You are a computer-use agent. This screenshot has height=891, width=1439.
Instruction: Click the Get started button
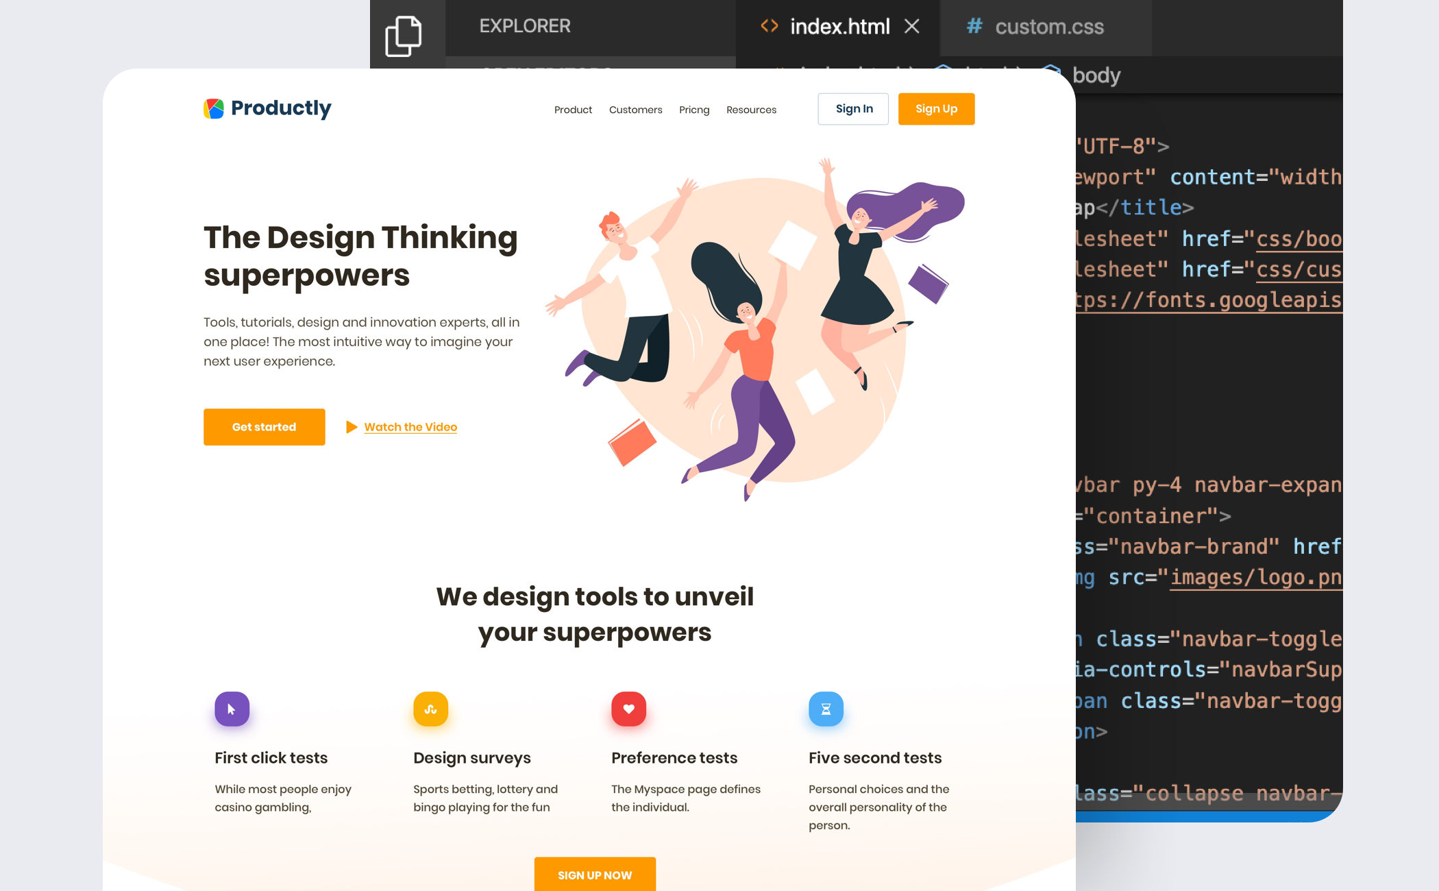click(263, 426)
